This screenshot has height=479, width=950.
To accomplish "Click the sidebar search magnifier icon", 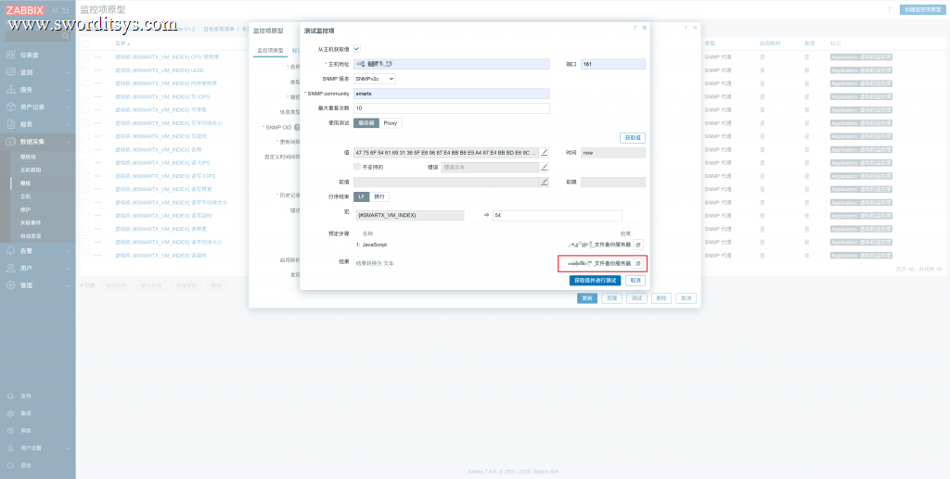I will click(x=66, y=36).
